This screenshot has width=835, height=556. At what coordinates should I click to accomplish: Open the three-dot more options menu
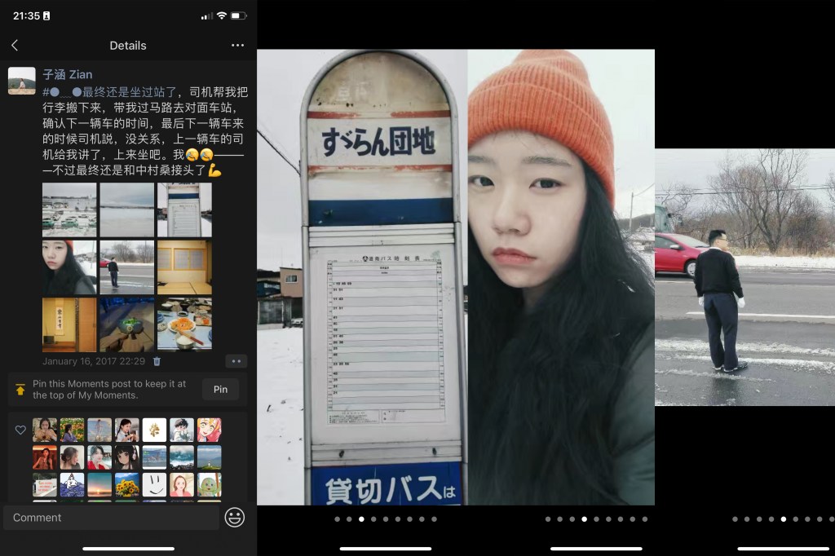click(237, 46)
